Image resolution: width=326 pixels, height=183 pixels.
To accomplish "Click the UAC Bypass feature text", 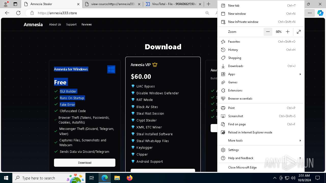I will pos(146,86).
